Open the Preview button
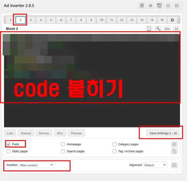 76,133
